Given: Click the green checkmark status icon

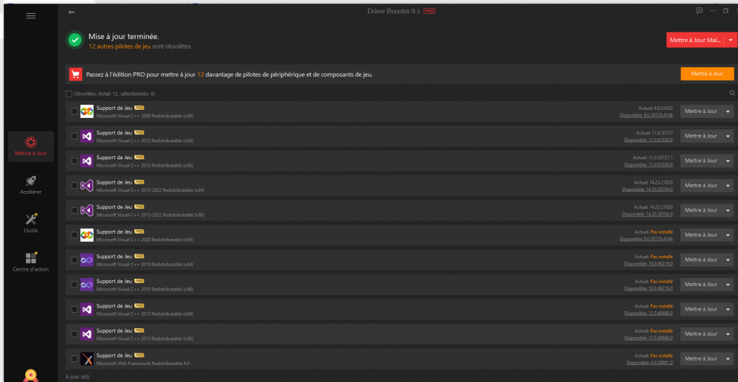Looking at the screenshot, I should 75,40.
